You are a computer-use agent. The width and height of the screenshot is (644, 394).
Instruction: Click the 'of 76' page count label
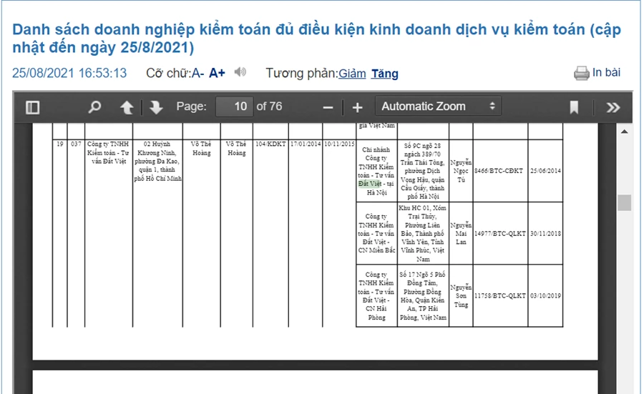(270, 107)
